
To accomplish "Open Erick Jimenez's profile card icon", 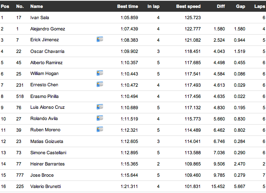I will (100, 39).
